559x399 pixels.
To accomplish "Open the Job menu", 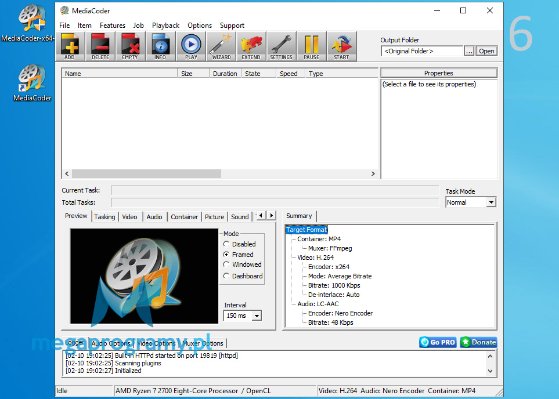I will click(138, 26).
